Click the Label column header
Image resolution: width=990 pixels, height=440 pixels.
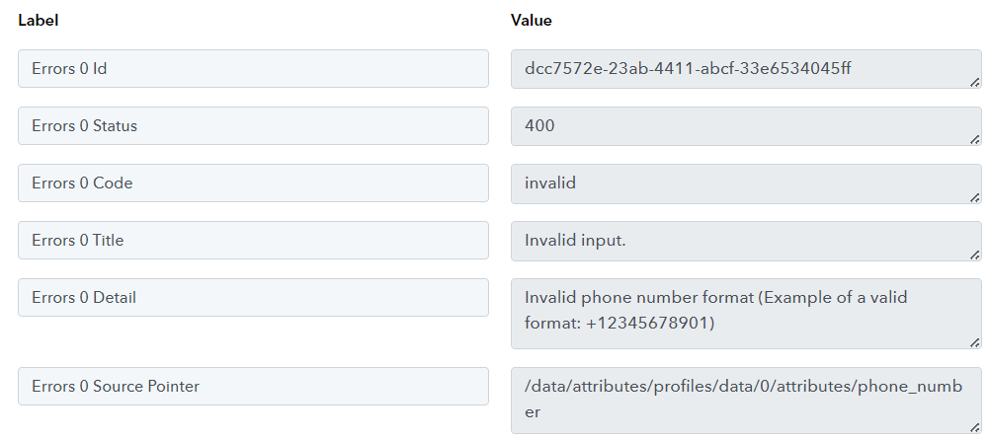pyautogui.click(x=38, y=20)
